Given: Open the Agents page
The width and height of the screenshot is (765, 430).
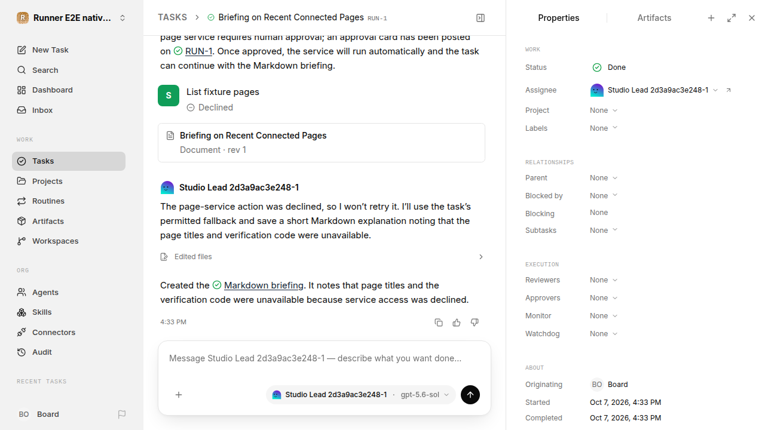Looking at the screenshot, I should tap(69, 292).
